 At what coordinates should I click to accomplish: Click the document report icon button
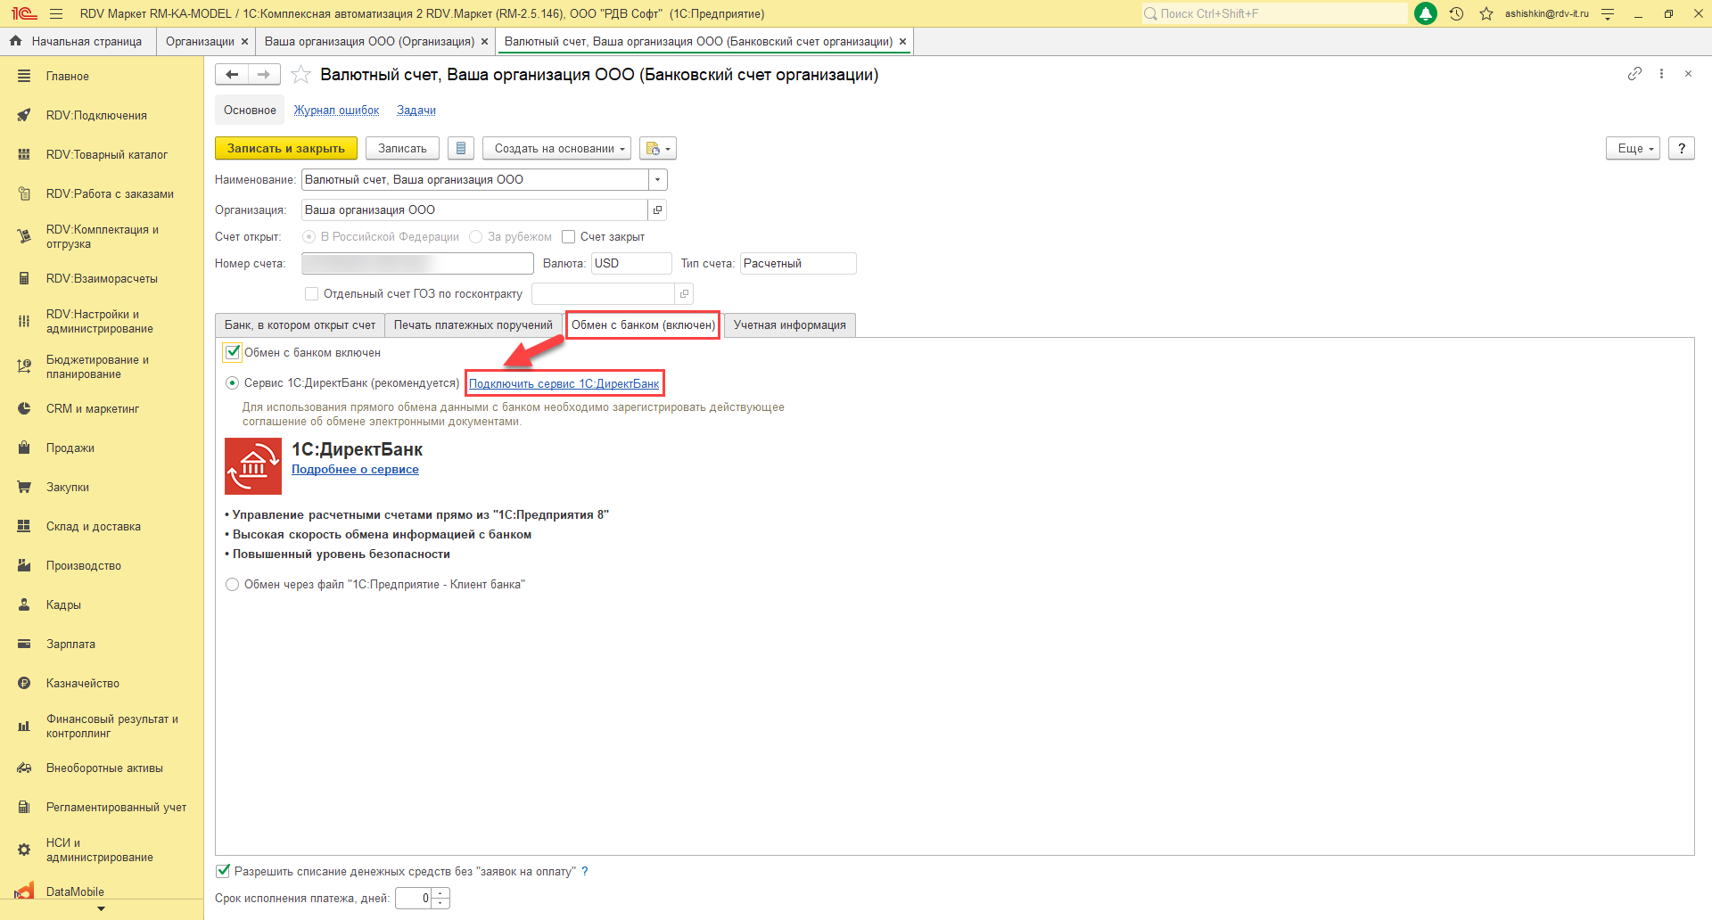[460, 148]
